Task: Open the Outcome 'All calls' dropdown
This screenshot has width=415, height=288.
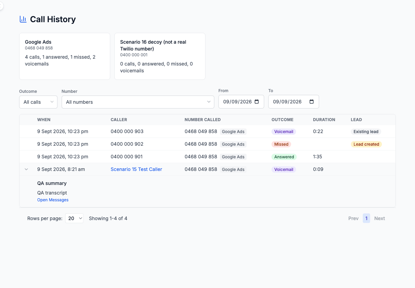Action: coord(38,102)
